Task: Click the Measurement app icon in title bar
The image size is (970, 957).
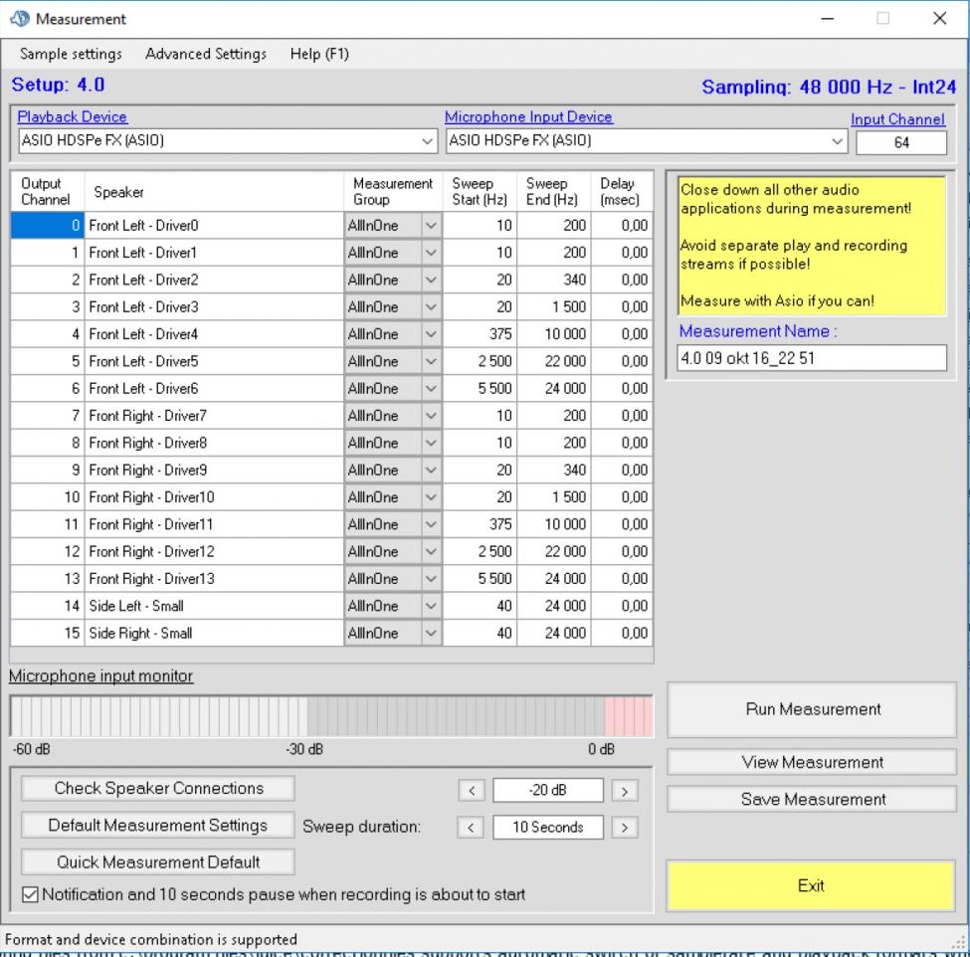Action: tap(20, 18)
